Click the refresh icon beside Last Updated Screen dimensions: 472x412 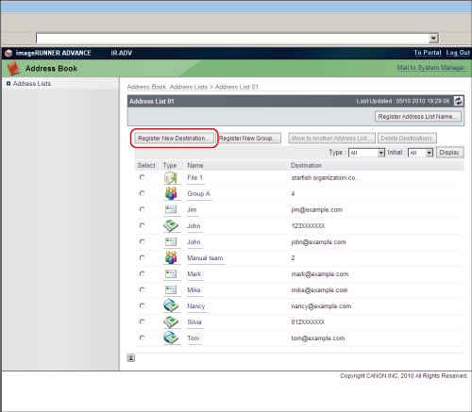(x=459, y=101)
